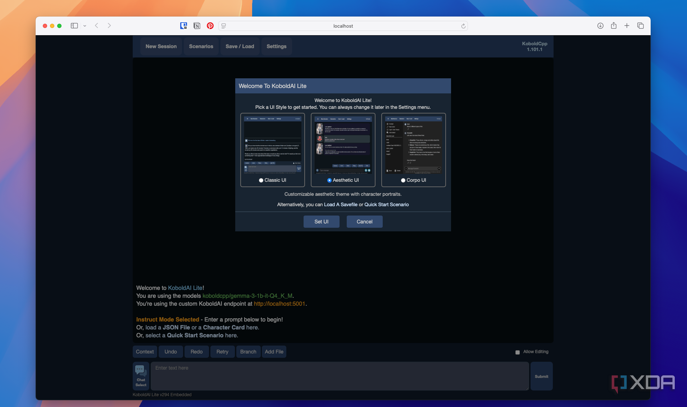This screenshot has width=687, height=407.
Task: Show the Safari tab overview
Action: coord(640,26)
